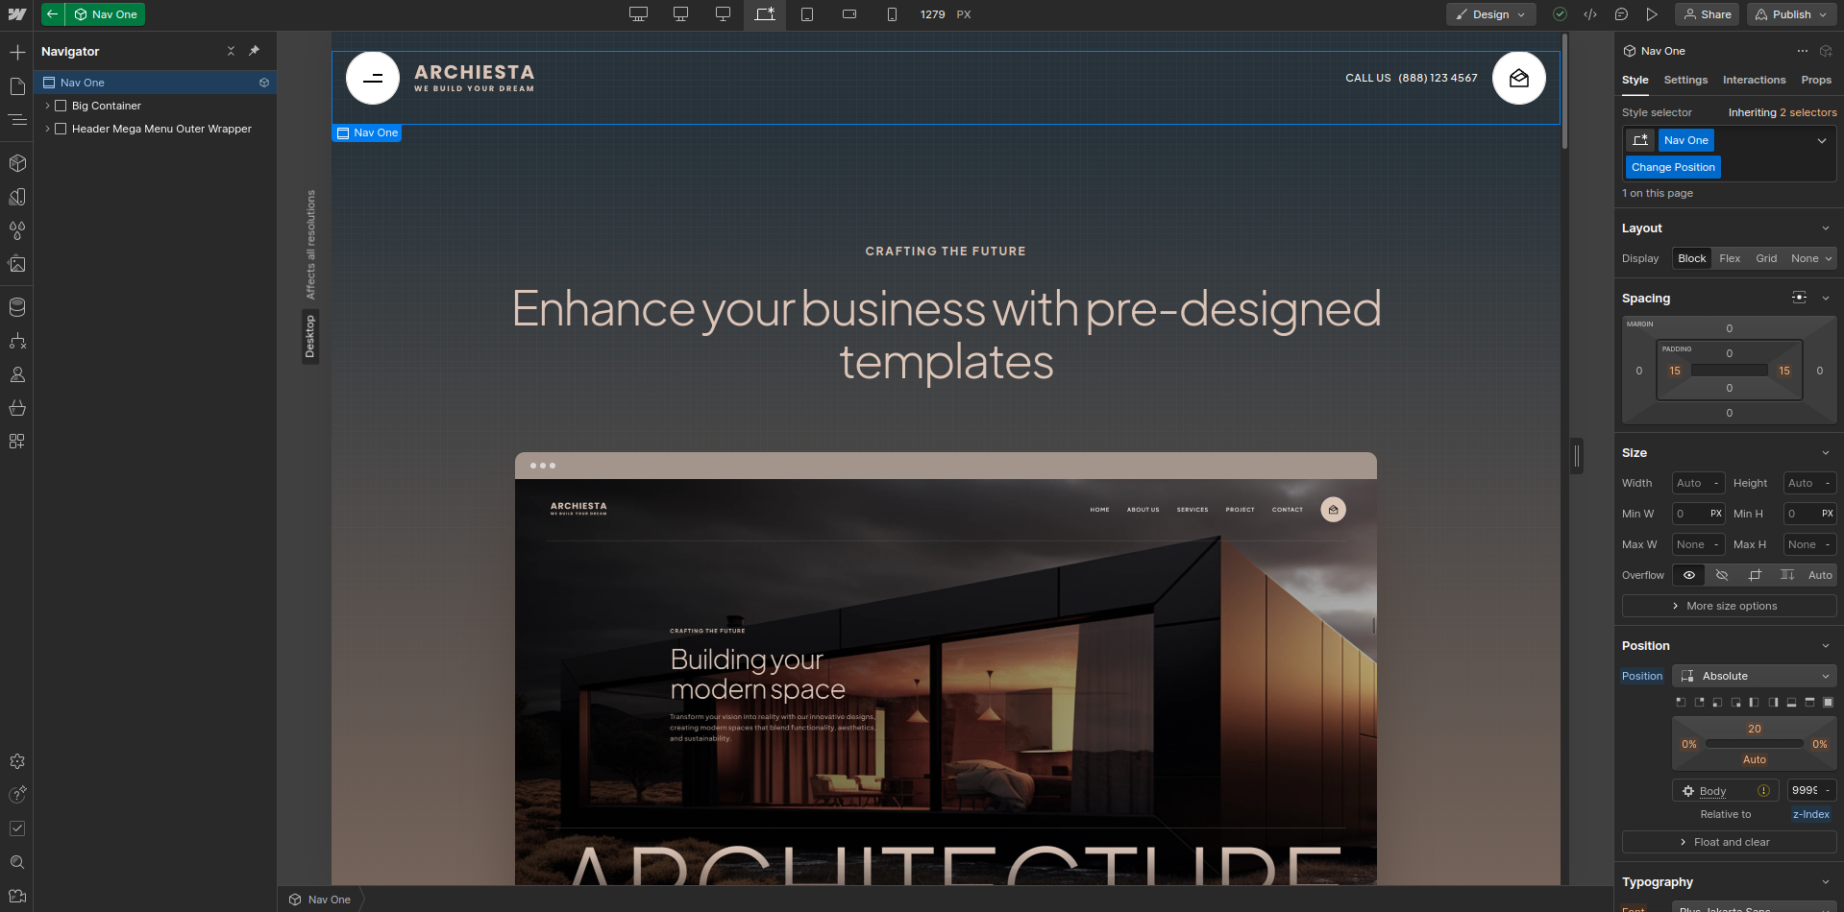The height and width of the screenshot is (912, 1844).
Task: Open the comments icon in top bar
Action: (1621, 14)
